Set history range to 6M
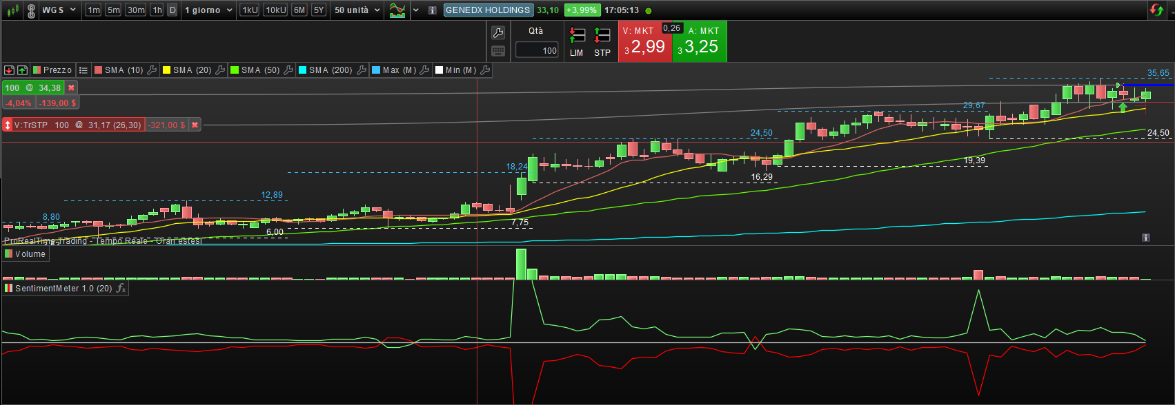 (x=299, y=10)
